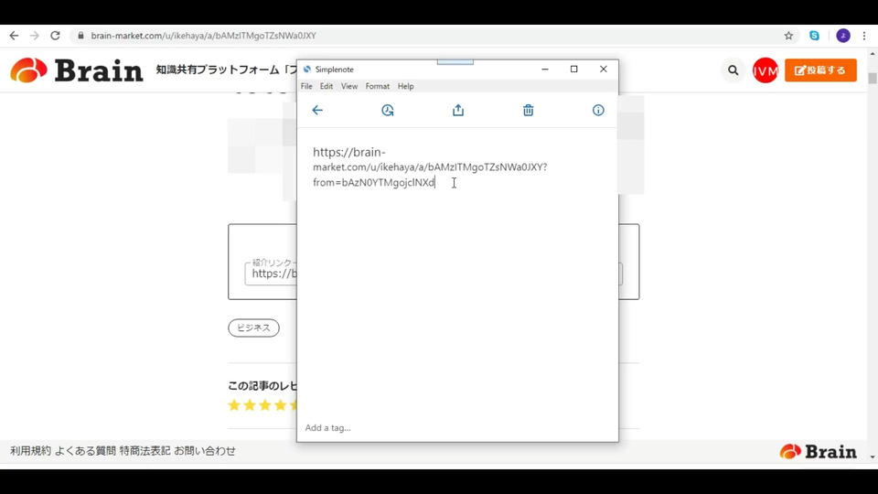Image resolution: width=878 pixels, height=494 pixels.
Task: Close the Simplenote window
Action: pyautogui.click(x=603, y=69)
